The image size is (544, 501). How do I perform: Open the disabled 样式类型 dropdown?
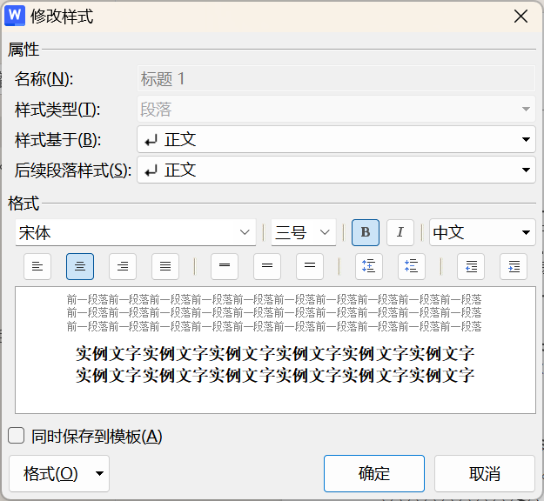click(336, 110)
